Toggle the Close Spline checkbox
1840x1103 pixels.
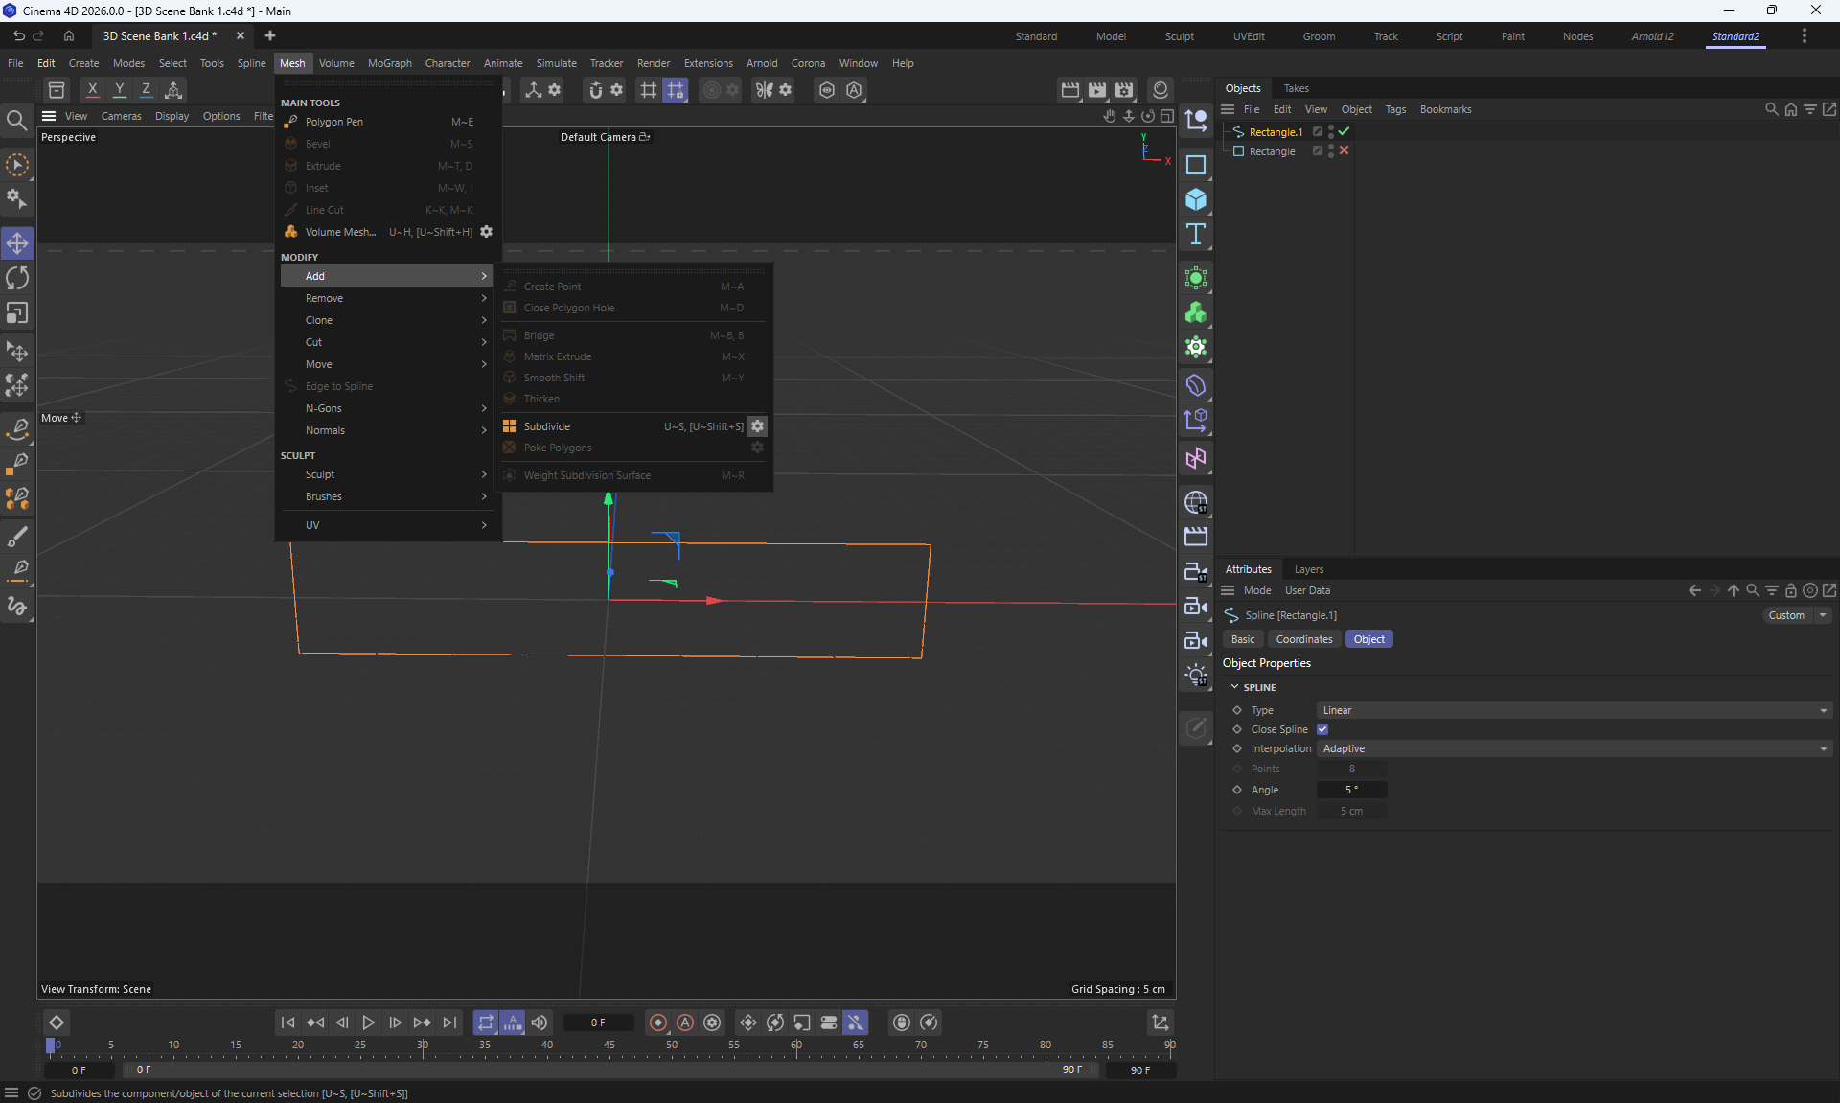tap(1322, 729)
